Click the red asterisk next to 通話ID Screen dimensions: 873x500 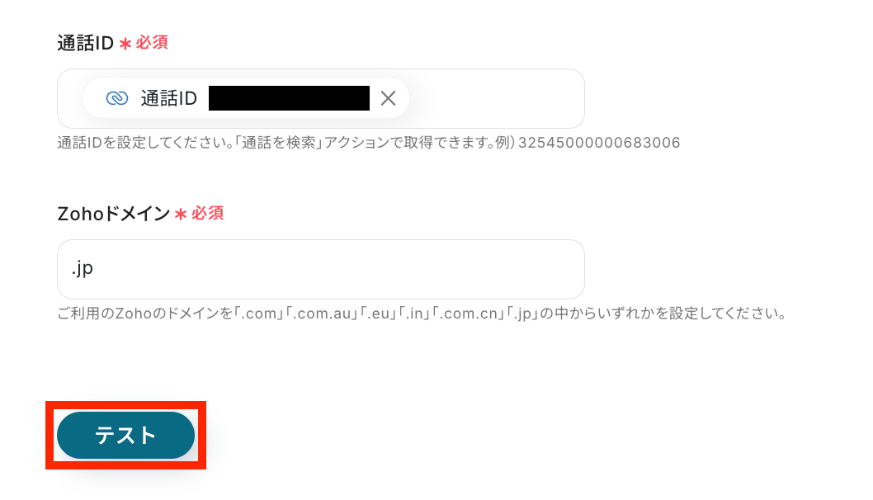point(125,44)
